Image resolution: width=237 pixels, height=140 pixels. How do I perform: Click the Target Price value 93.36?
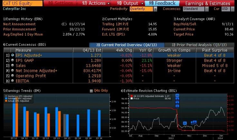(x=229, y=34)
